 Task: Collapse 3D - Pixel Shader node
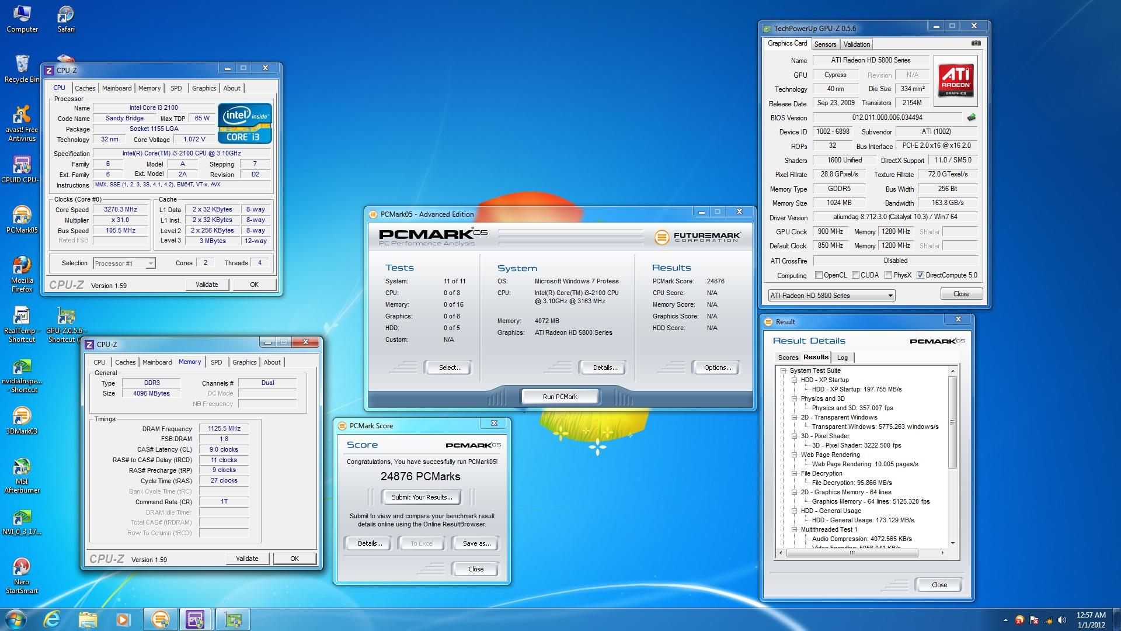click(x=794, y=436)
